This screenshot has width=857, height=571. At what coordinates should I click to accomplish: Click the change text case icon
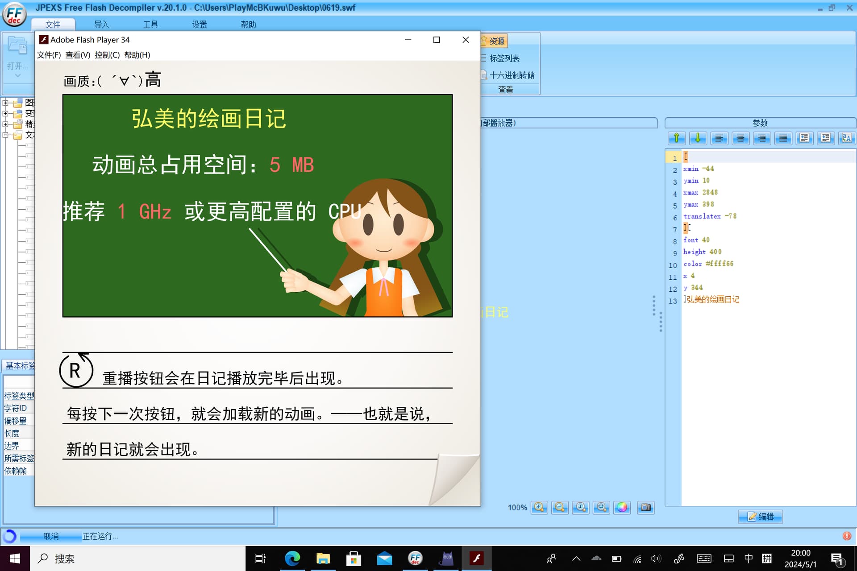point(847,138)
